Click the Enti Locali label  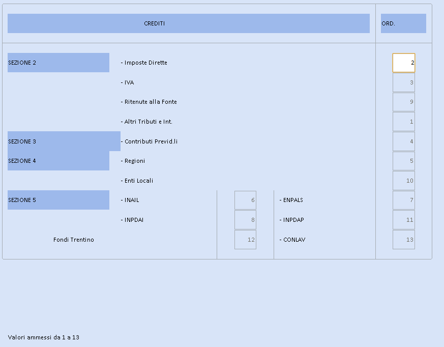pos(137,181)
